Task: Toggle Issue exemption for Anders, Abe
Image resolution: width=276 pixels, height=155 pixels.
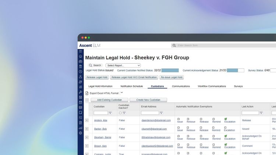Action: 178,119
